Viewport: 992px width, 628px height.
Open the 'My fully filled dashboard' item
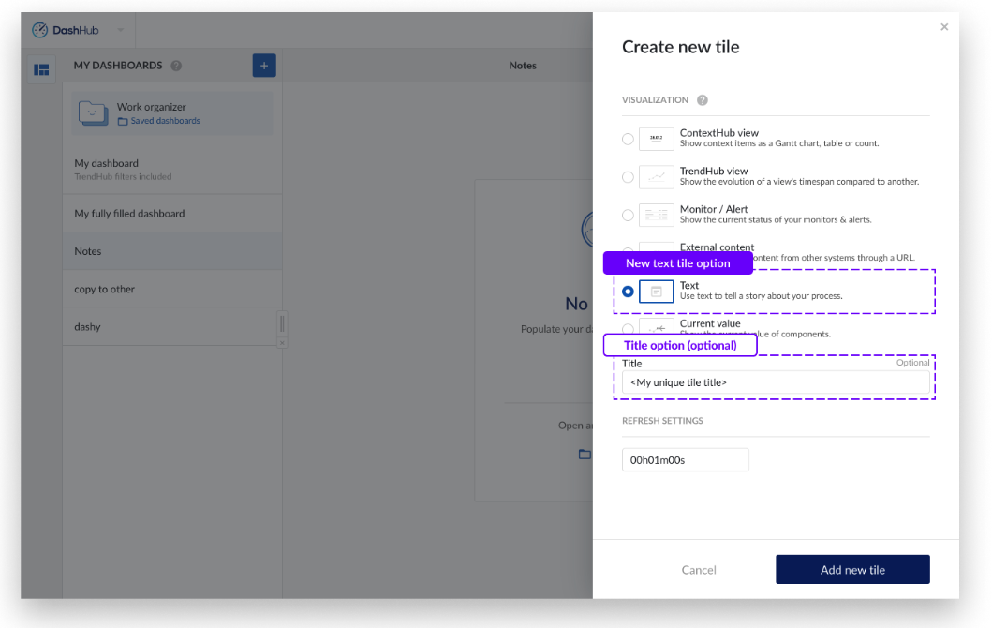(129, 214)
